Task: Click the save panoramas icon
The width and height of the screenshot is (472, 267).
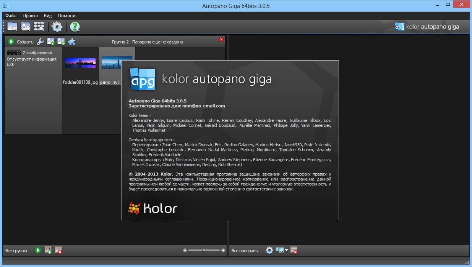Action: (280, 250)
